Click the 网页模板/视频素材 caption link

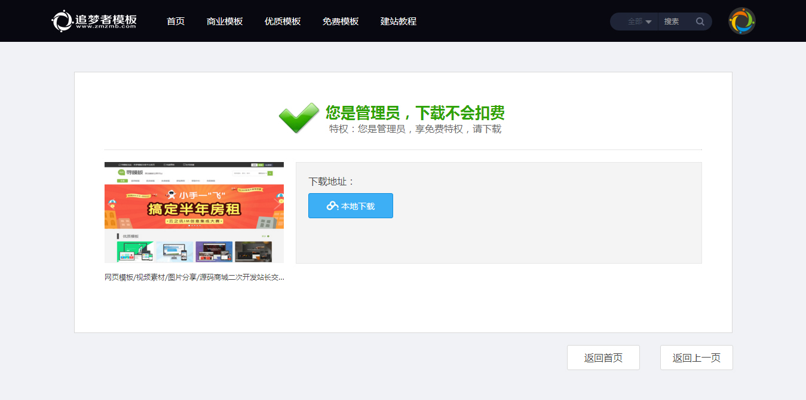point(194,277)
